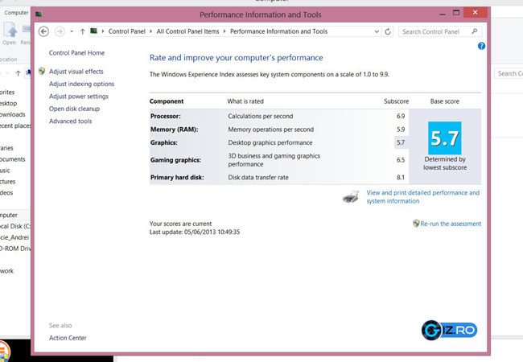Click the search magnifier icon

[474, 31]
